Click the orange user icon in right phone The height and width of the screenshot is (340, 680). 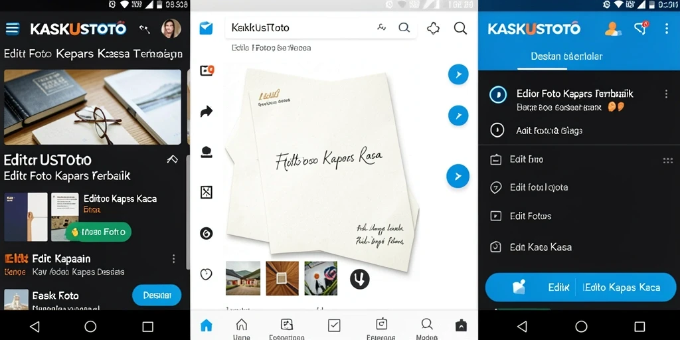[613, 29]
